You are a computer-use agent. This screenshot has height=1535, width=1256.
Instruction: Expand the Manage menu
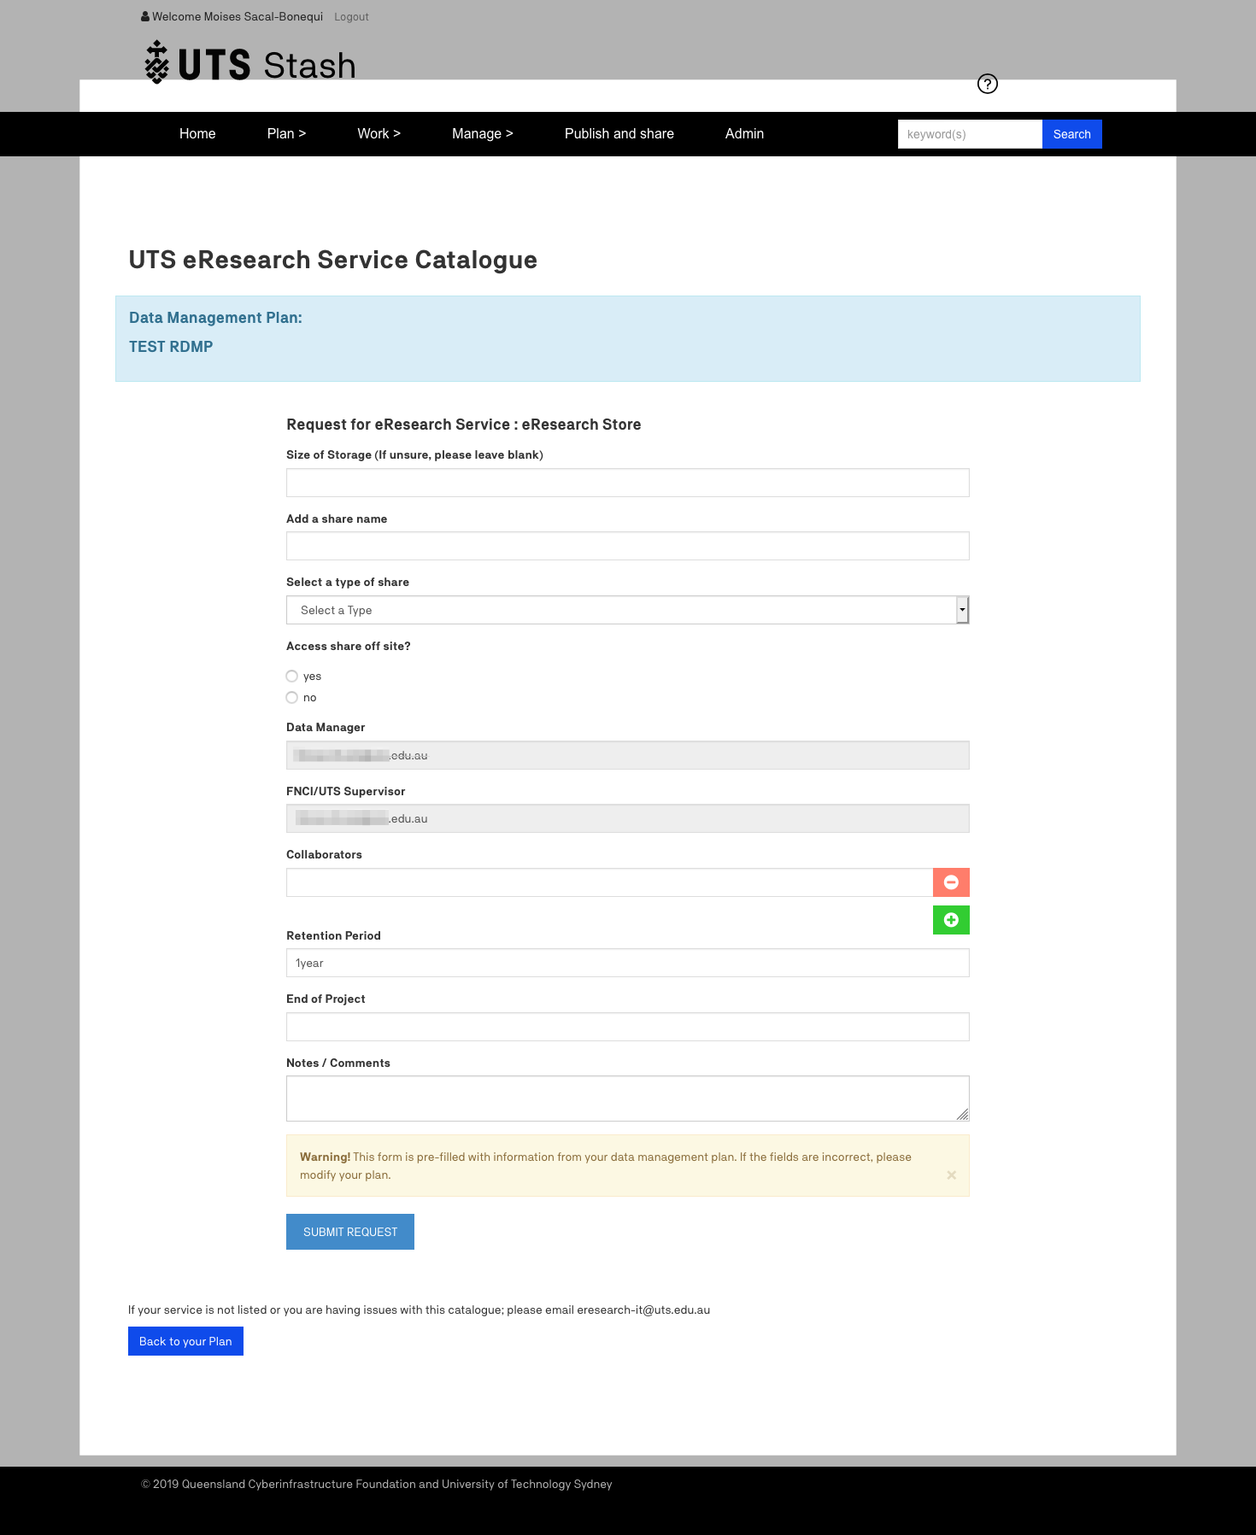(x=482, y=133)
